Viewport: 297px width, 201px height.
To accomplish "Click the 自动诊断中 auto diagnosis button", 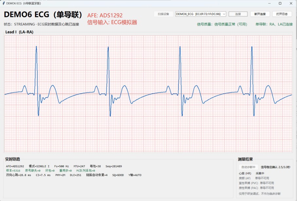I will point(248,167).
